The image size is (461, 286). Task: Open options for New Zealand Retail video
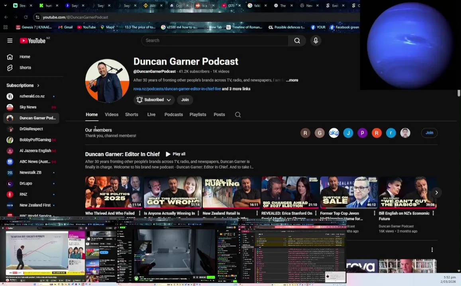pos(257,213)
